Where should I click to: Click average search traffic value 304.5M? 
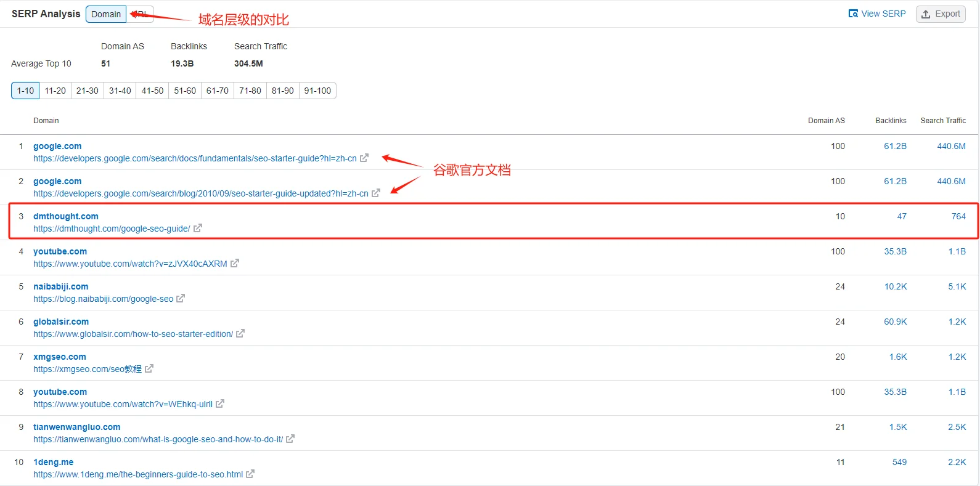coord(248,63)
